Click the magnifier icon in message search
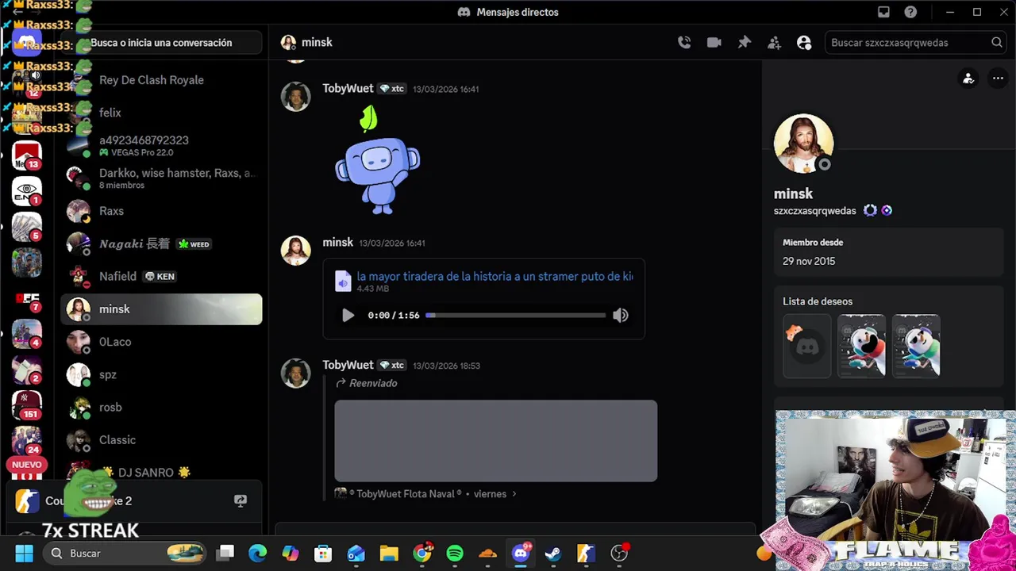 pyautogui.click(x=996, y=43)
